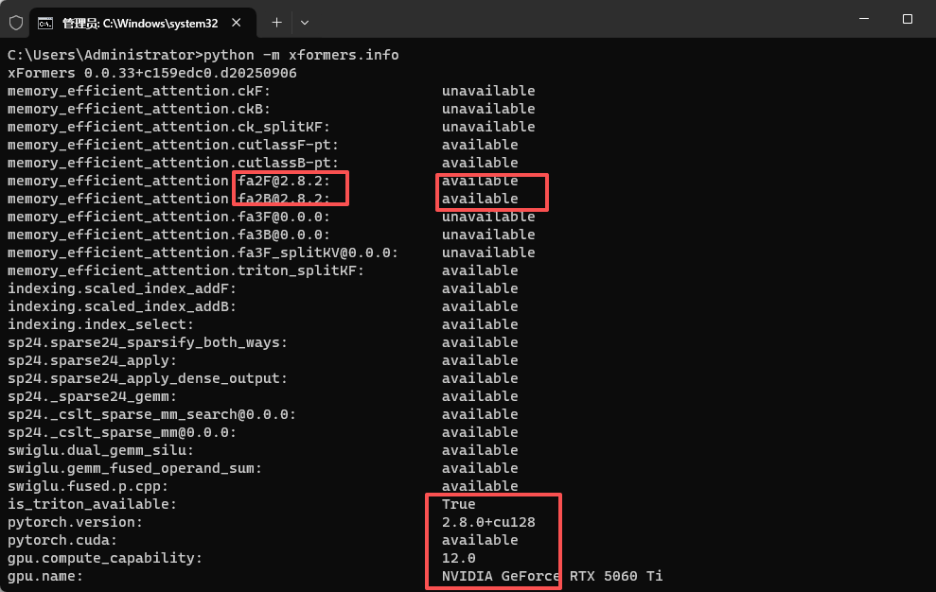Viewport: 936px width, 592px height.
Task: Click gpu.compute_capability: label
Action: click(105, 558)
